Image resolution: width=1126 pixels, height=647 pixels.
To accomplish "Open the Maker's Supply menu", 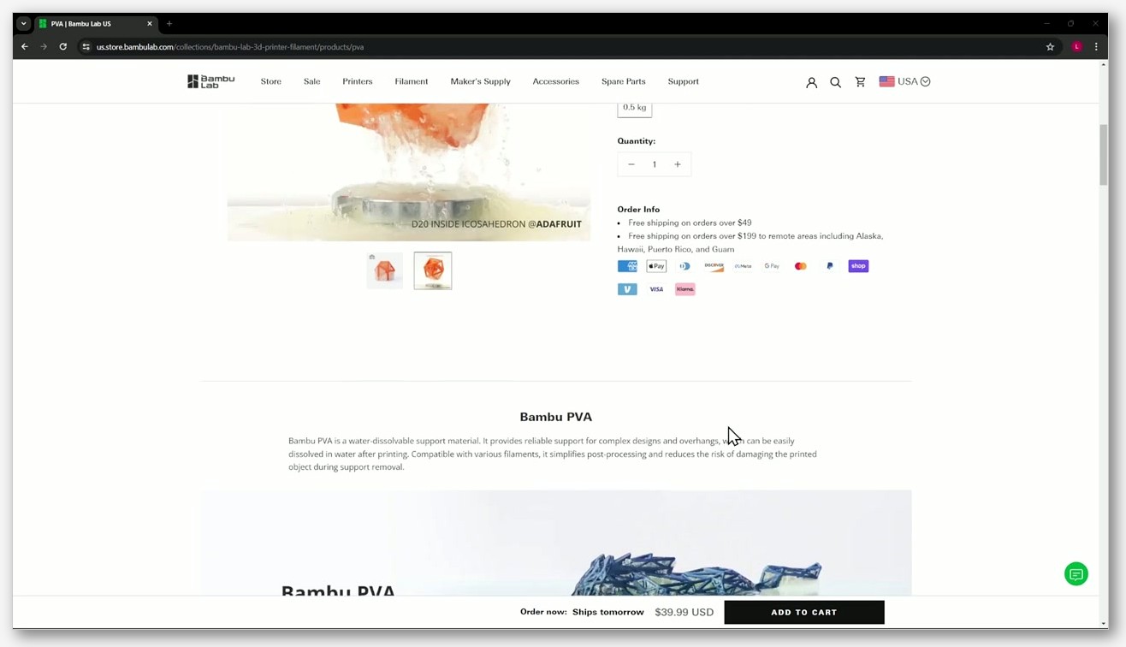I will (x=480, y=81).
